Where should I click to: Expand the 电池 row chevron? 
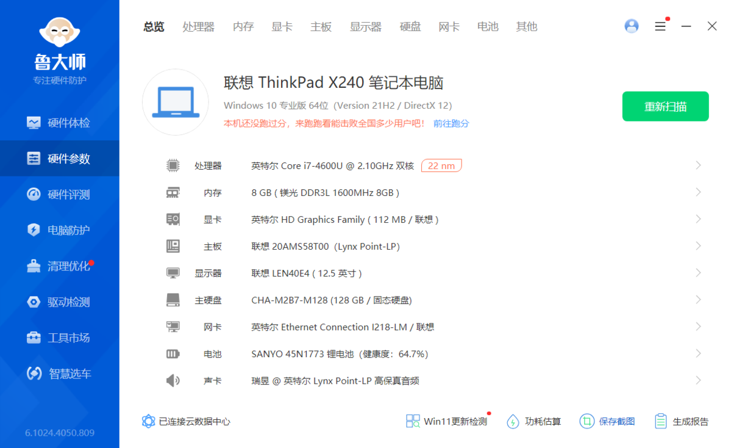[x=698, y=353]
